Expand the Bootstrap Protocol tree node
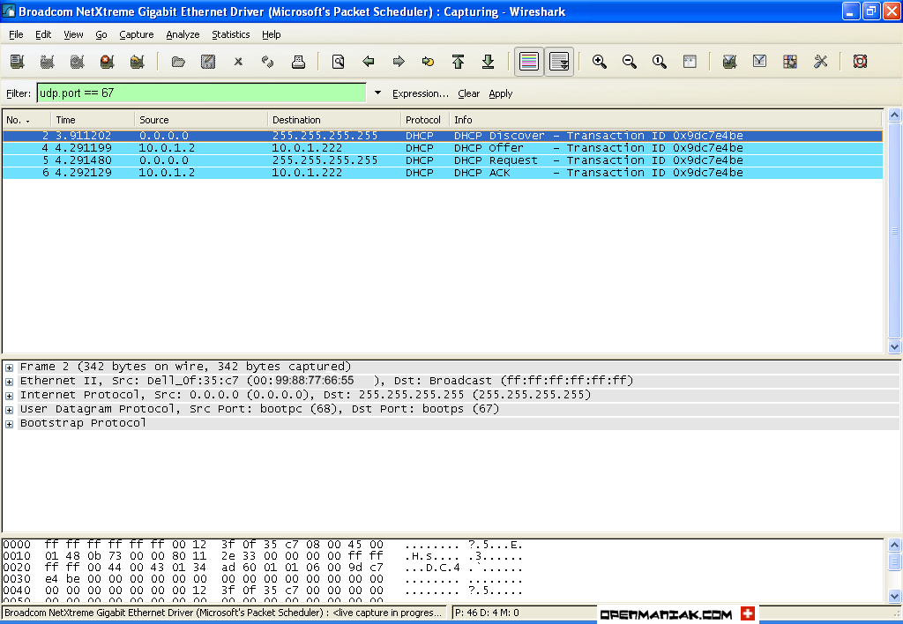Image resolution: width=903 pixels, height=624 pixels. 9,424
